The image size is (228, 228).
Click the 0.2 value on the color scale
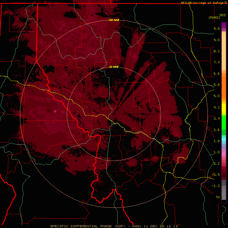217,164
